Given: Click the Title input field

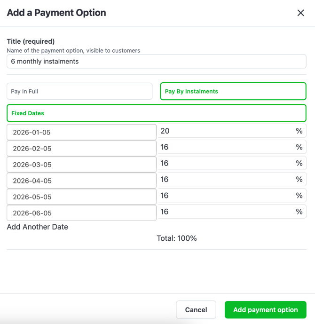Looking at the screenshot, I should pos(156,62).
